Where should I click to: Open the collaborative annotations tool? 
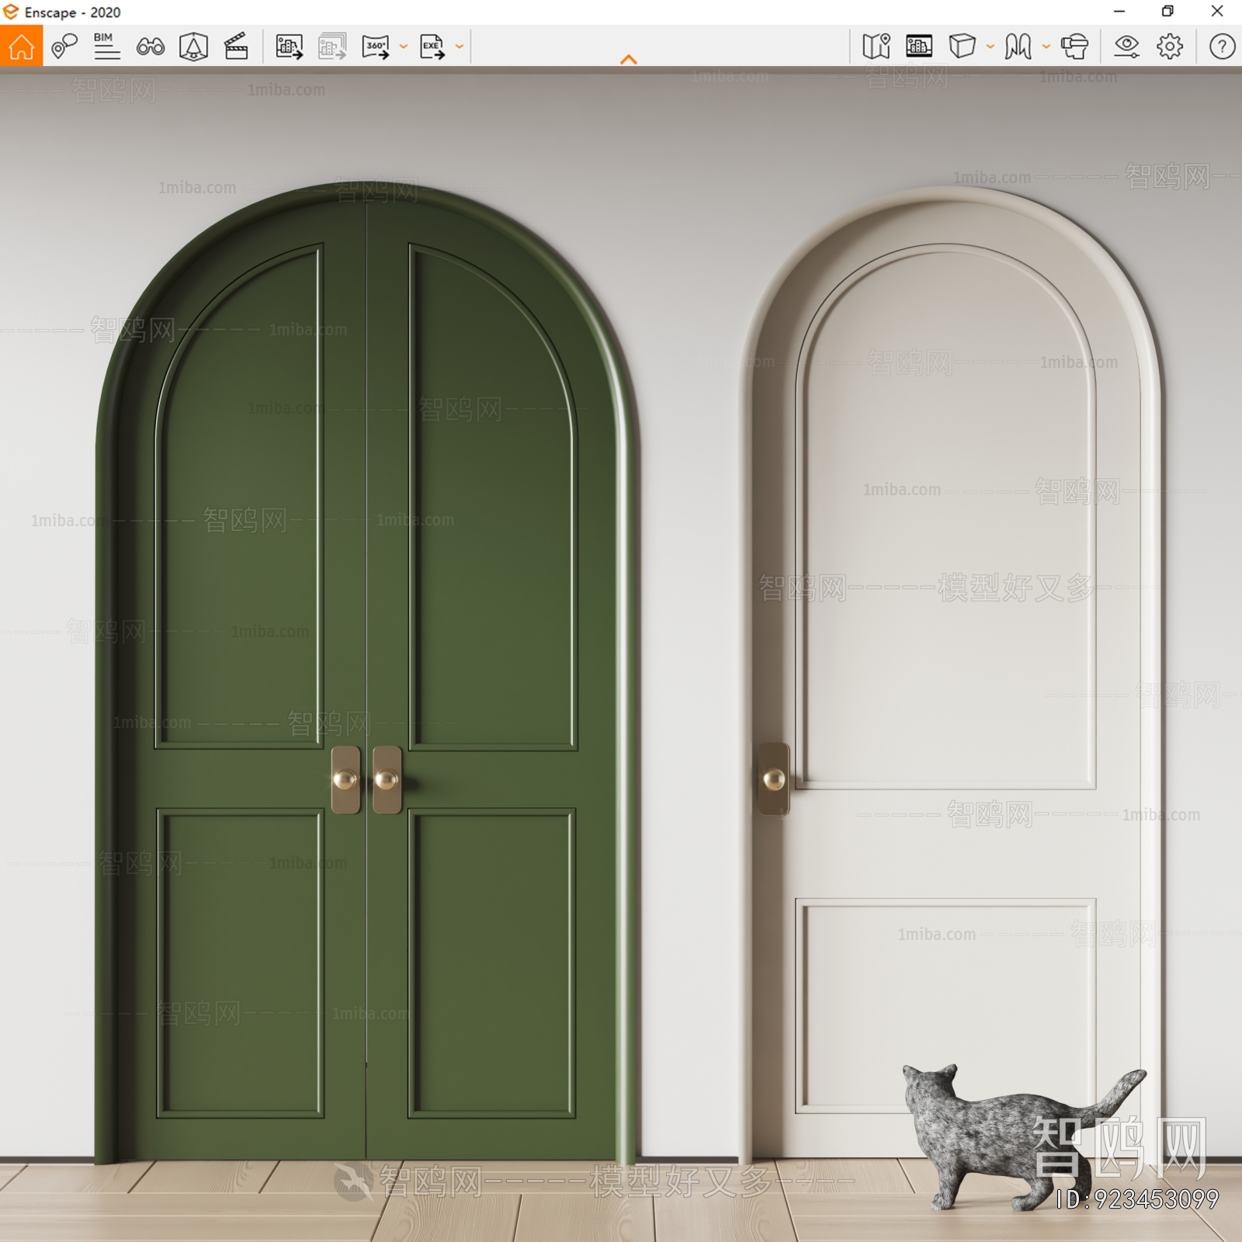(x=64, y=47)
